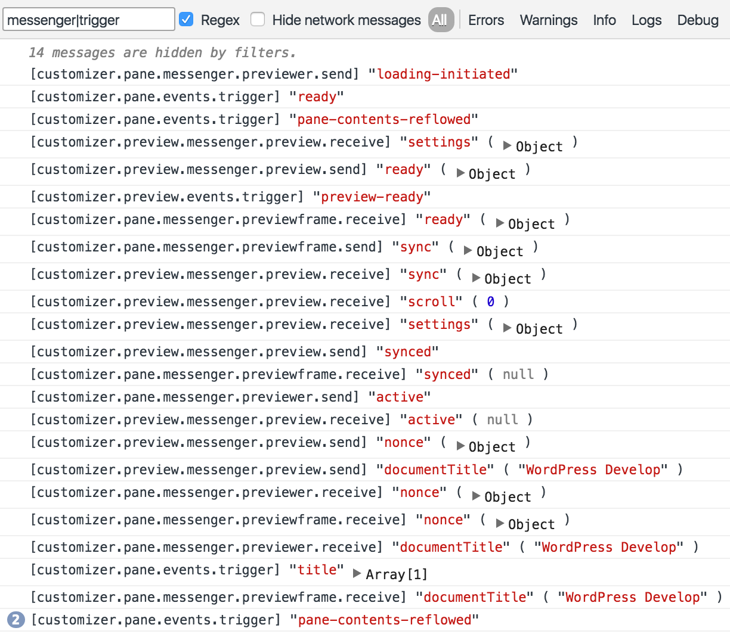Filter by Logs level
This screenshot has height=634, width=730.
coord(647,20)
